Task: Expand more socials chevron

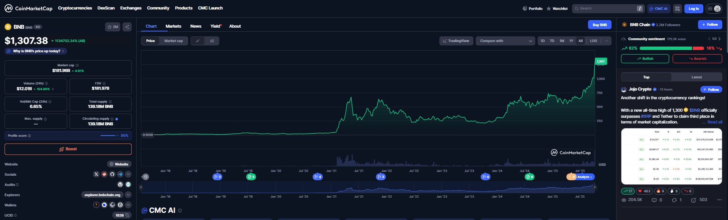Action: (x=128, y=174)
